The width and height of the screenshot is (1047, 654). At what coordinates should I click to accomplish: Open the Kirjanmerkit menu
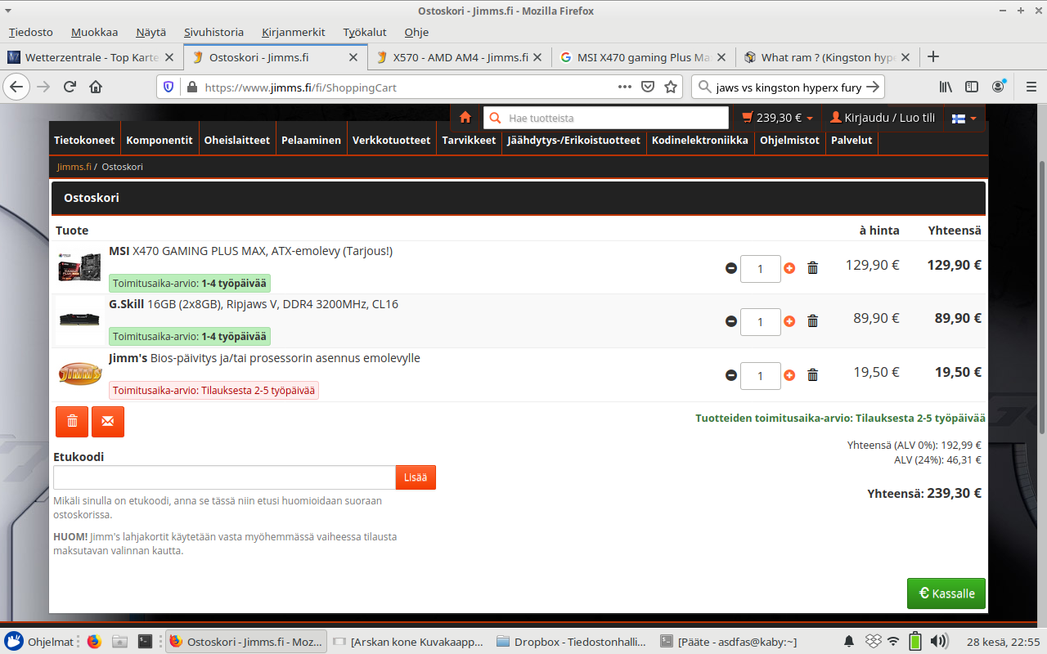[x=294, y=32]
